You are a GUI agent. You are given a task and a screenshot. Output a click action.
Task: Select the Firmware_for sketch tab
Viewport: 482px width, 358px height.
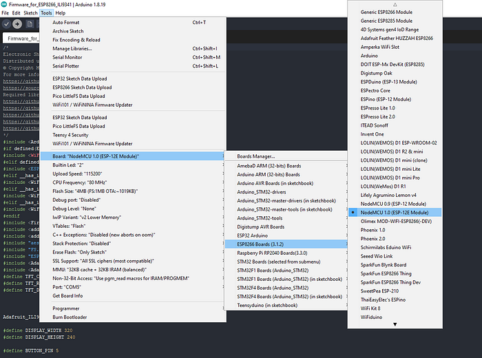click(21, 39)
